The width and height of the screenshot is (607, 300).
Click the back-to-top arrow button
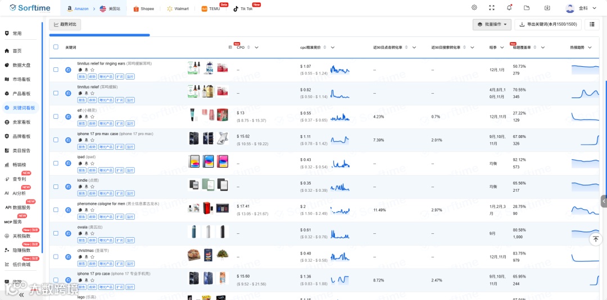pos(595,239)
